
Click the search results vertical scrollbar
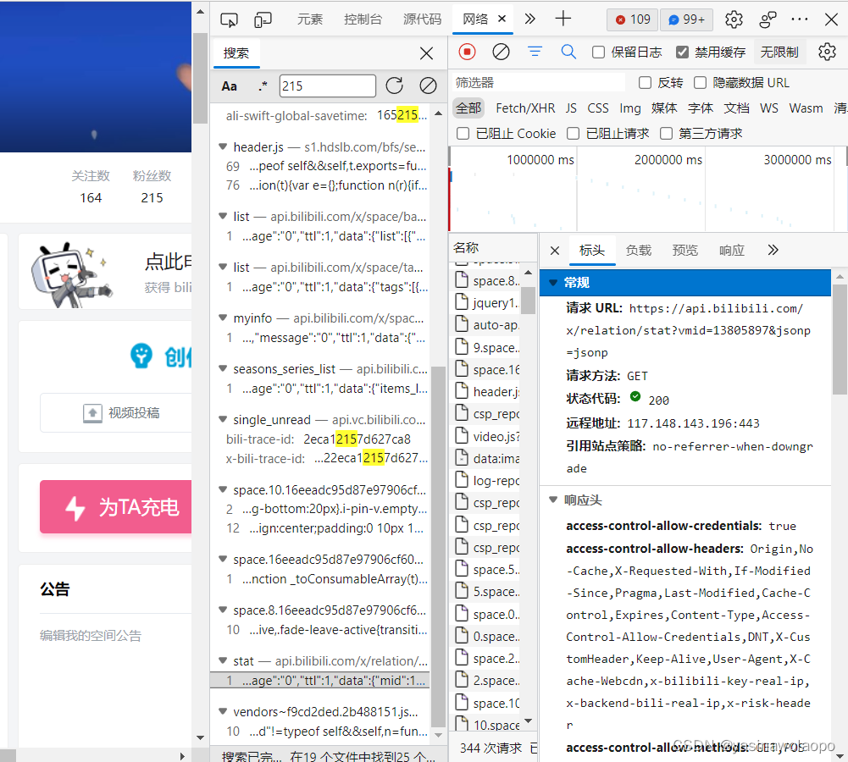click(439, 546)
